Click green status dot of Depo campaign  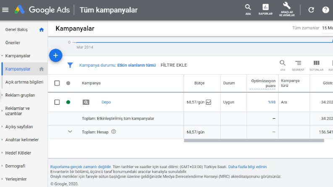(68, 102)
